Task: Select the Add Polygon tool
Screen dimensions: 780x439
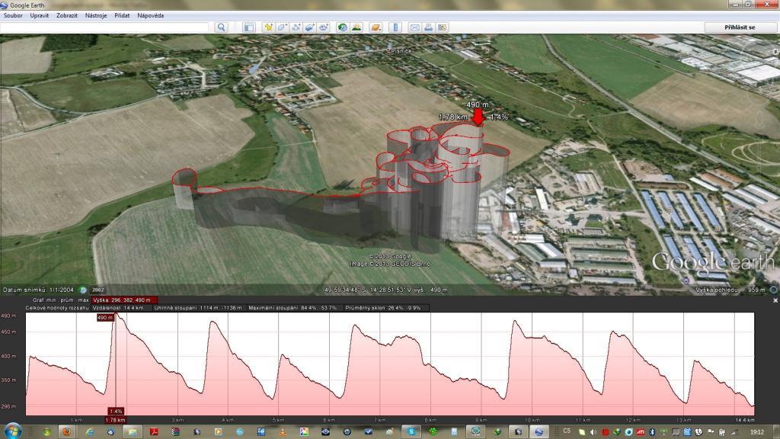Action: click(282, 27)
